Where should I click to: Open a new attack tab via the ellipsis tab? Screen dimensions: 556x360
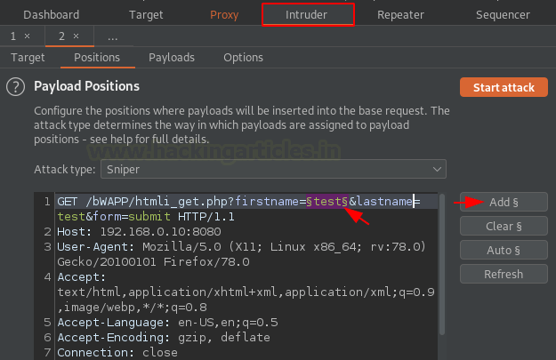(112, 36)
